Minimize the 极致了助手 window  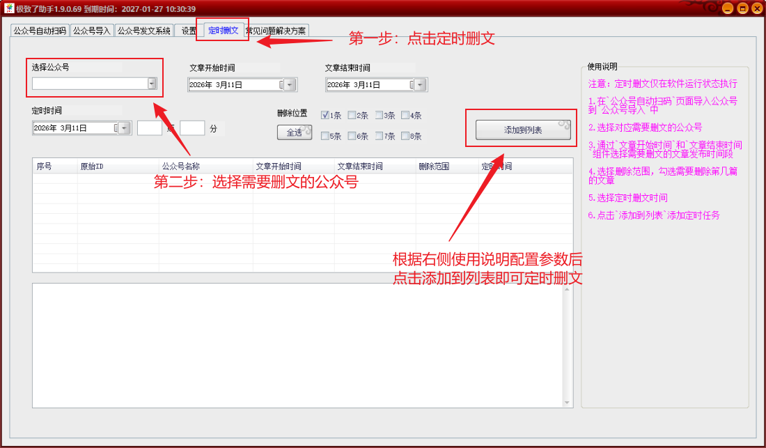pyautogui.click(x=728, y=8)
